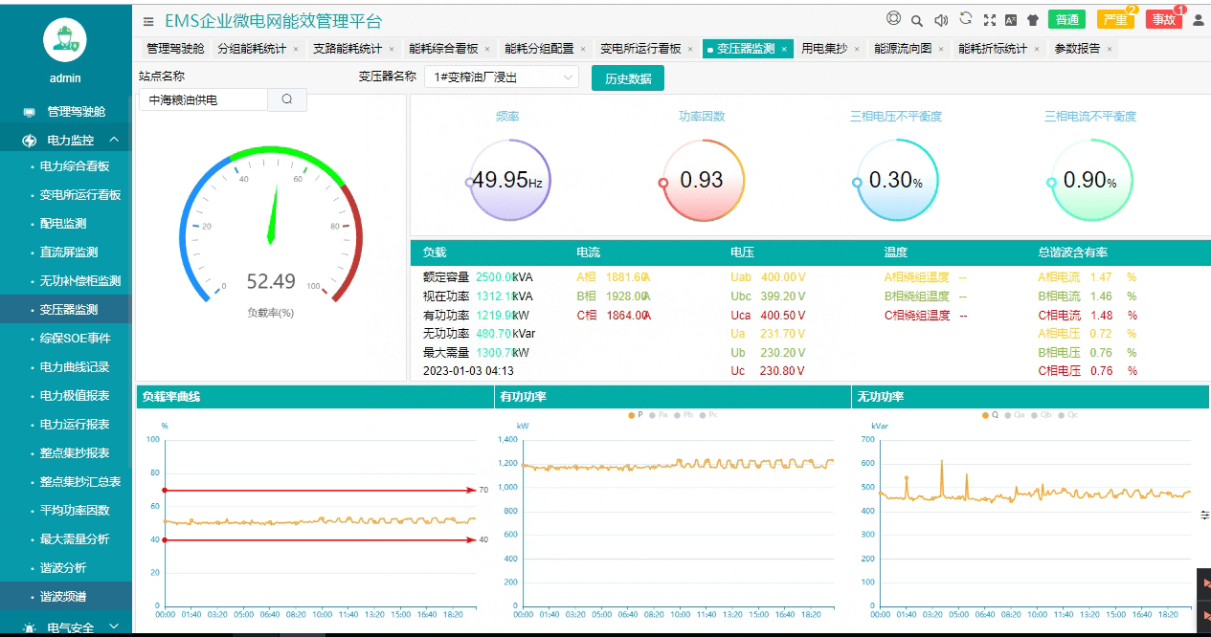Enter fullscreen mode via the expand icon
The image size is (1211, 637).
pyautogui.click(x=990, y=20)
